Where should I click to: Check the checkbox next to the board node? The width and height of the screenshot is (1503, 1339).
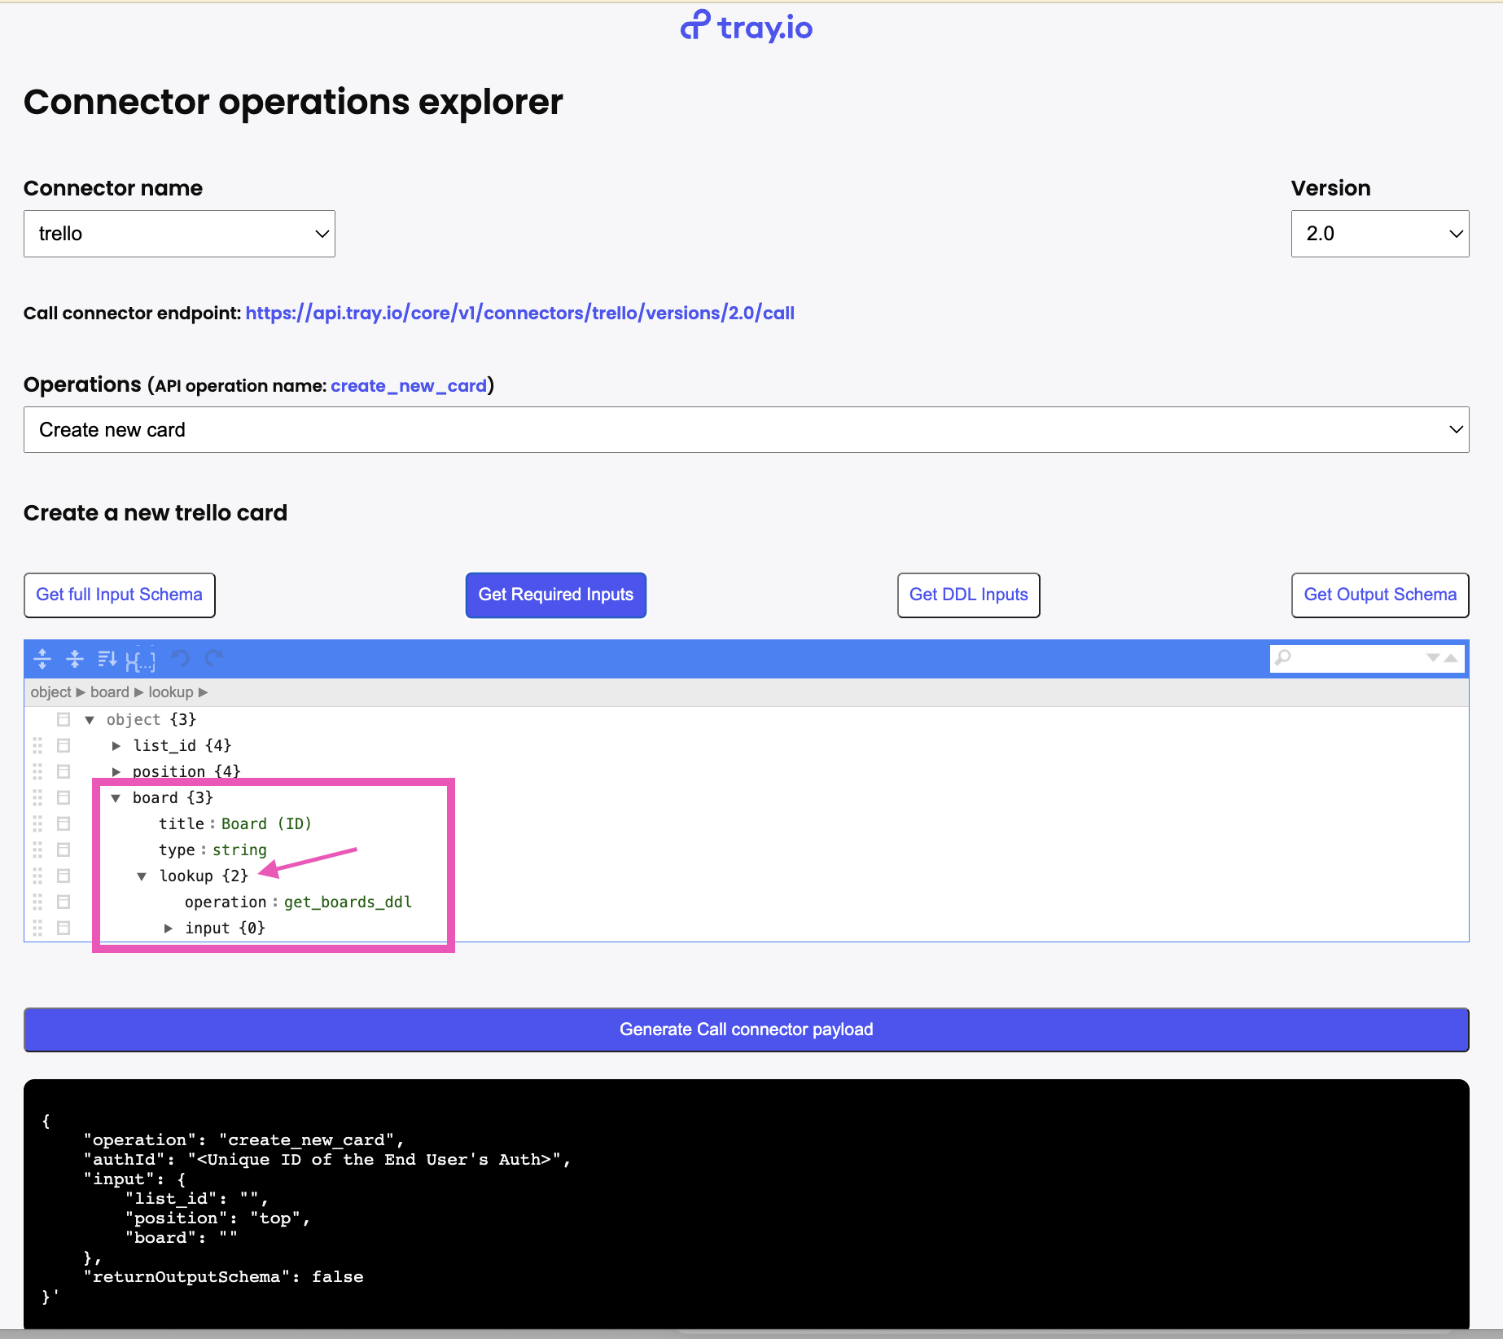(64, 797)
